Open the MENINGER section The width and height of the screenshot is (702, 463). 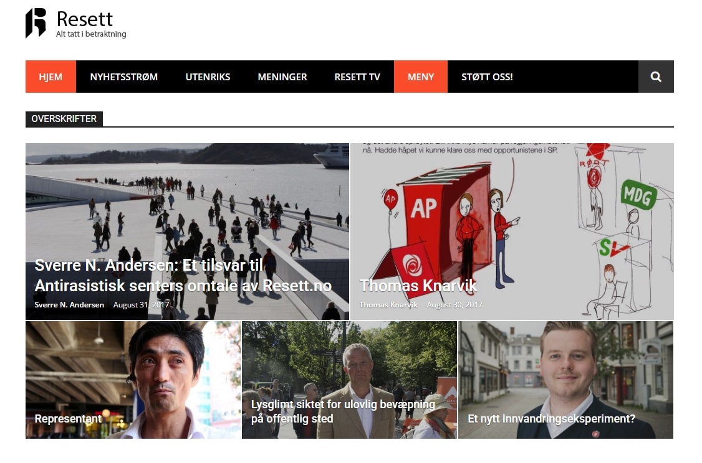click(282, 77)
